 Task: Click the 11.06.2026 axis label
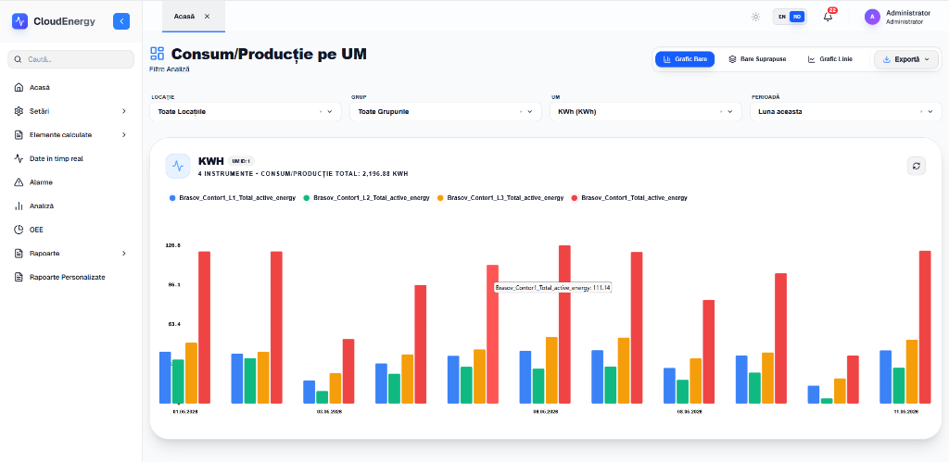click(905, 412)
